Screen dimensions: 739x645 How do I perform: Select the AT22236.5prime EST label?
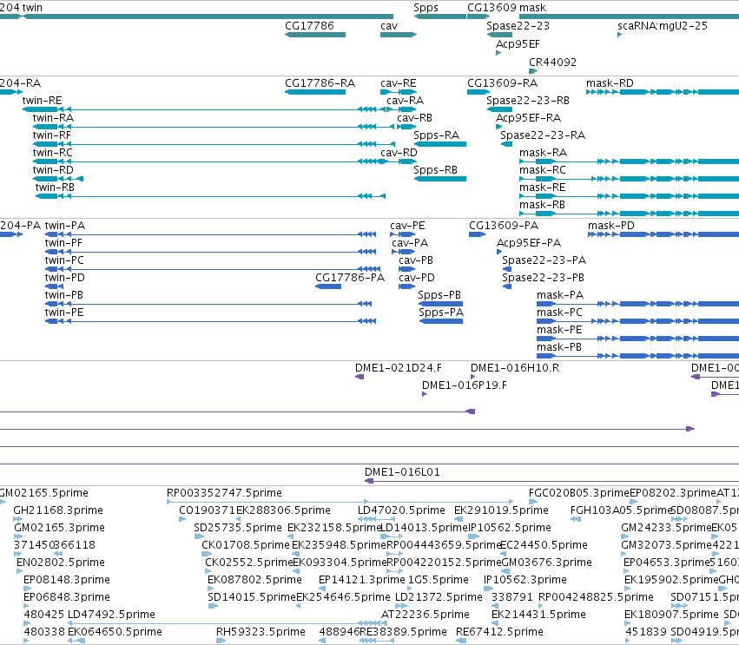(426, 615)
